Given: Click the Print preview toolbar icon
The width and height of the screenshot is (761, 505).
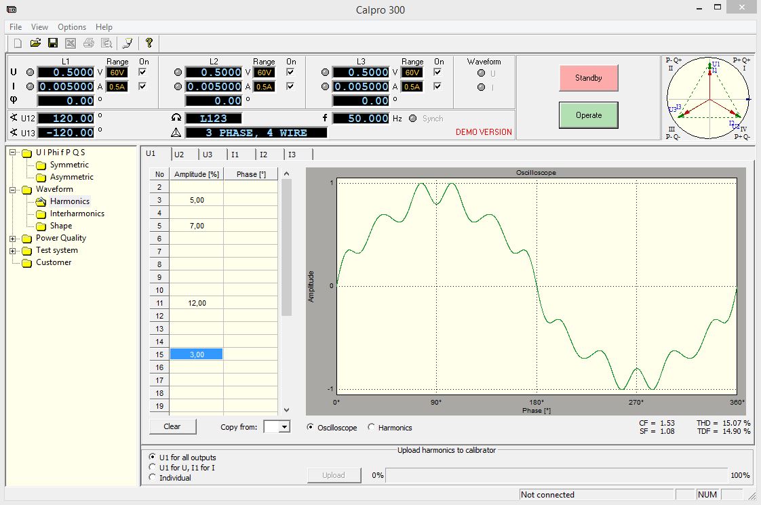Looking at the screenshot, I should click(x=106, y=43).
